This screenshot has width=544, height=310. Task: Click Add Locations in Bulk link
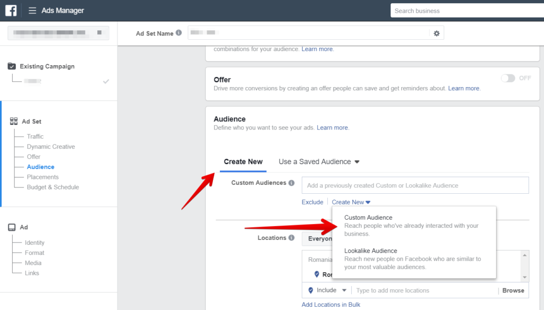(x=331, y=305)
